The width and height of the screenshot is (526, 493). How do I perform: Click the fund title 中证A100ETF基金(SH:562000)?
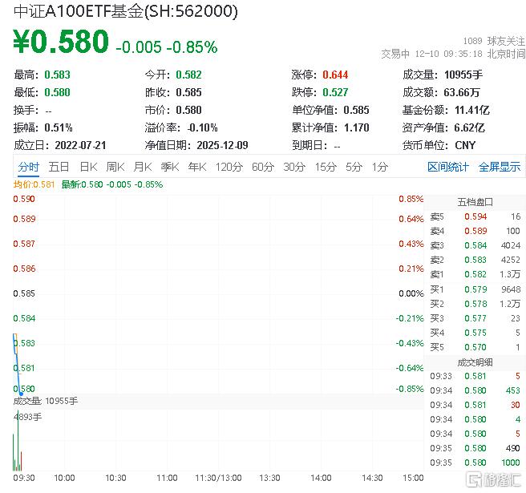pyautogui.click(x=126, y=11)
